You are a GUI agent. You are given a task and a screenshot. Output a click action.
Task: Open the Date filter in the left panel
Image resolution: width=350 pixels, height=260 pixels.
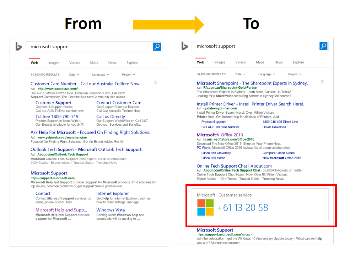pyautogui.click(x=74, y=75)
